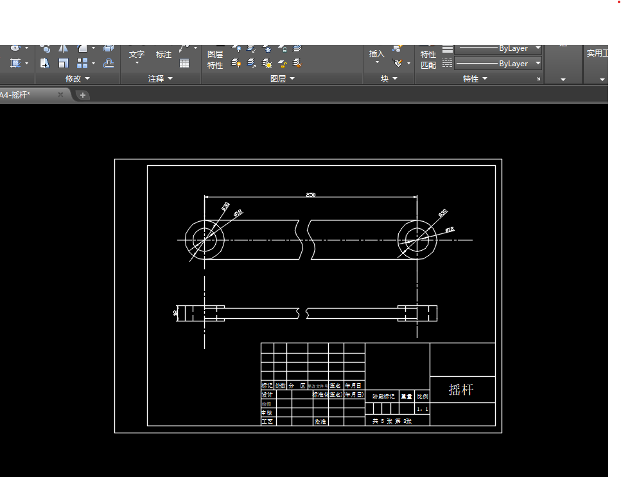This screenshot has width=621, height=477.
Task: Select the 工艺 cell in title block
Action: [x=267, y=422]
